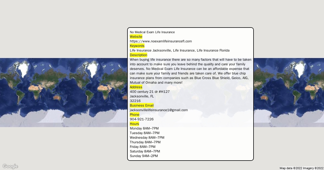Click the Google logo
324x170 pixels.
(x=10, y=166)
